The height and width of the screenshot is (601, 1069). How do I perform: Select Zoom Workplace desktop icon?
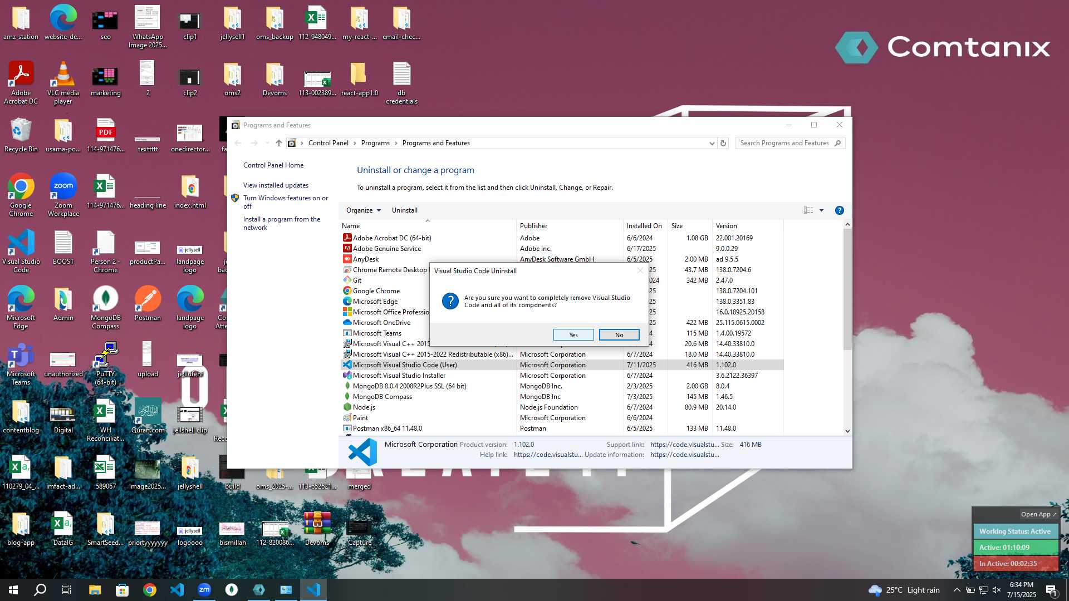click(63, 195)
